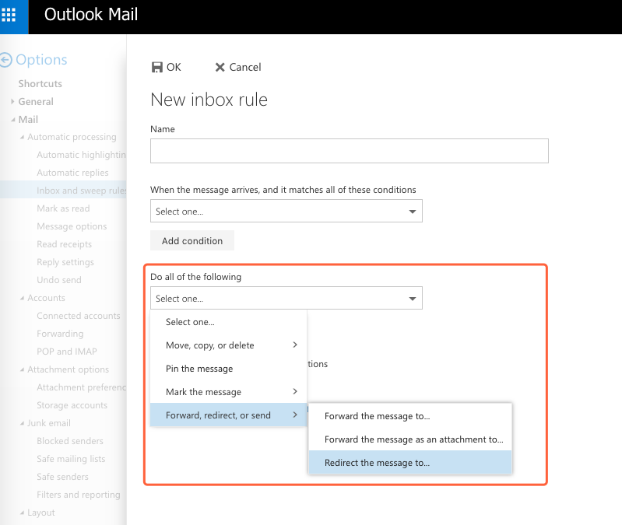Select Forward the message to...
Image resolution: width=622 pixels, height=525 pixels.
(x=377, y=416)
